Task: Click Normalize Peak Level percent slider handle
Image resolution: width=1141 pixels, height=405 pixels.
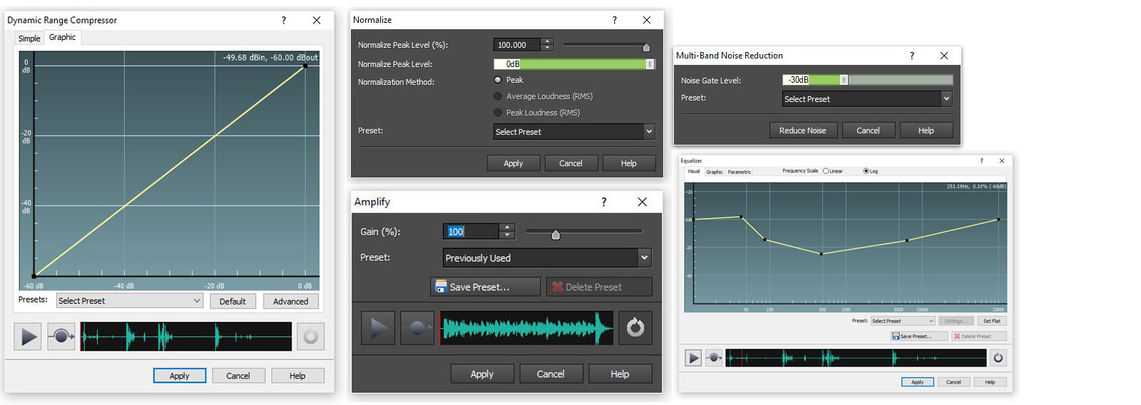Action: click(646, 47)
